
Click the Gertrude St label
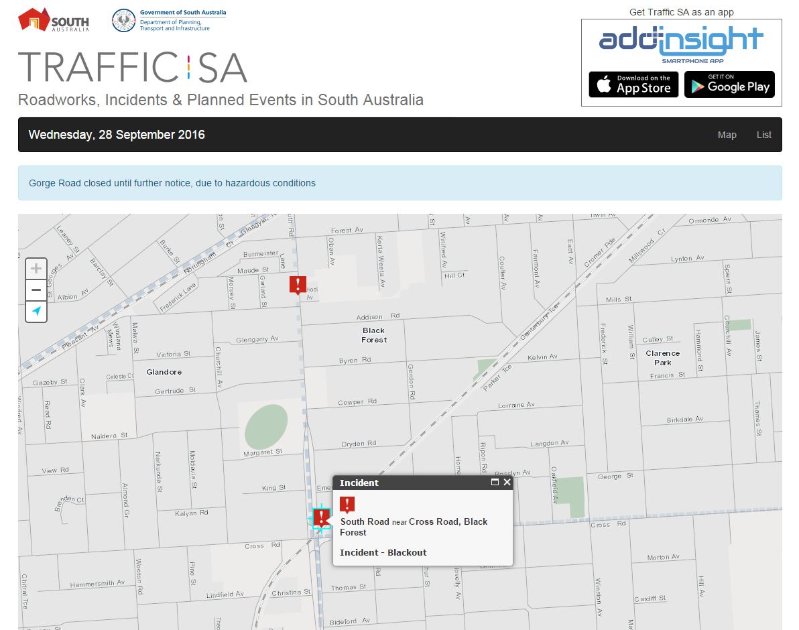click(176, 391)
